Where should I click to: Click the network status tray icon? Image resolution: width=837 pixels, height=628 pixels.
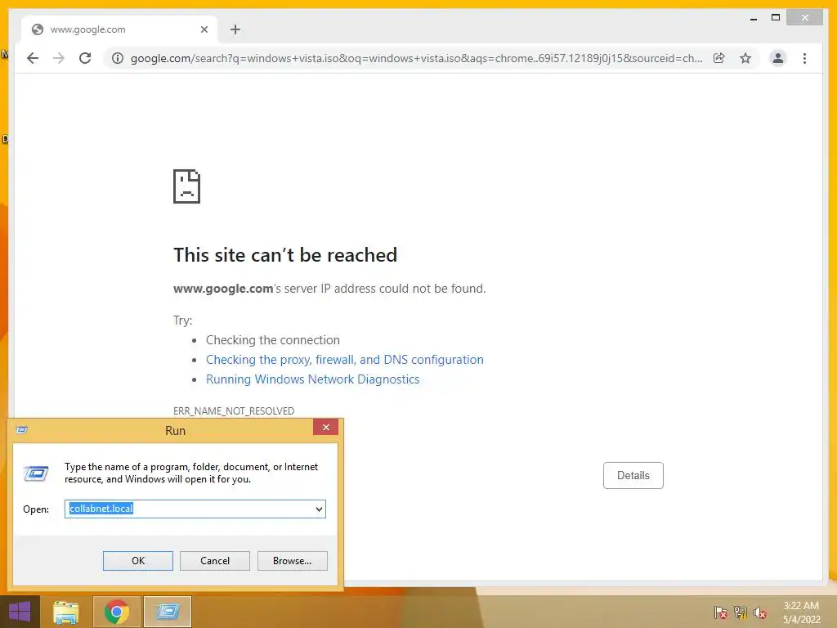coord(741,612)
